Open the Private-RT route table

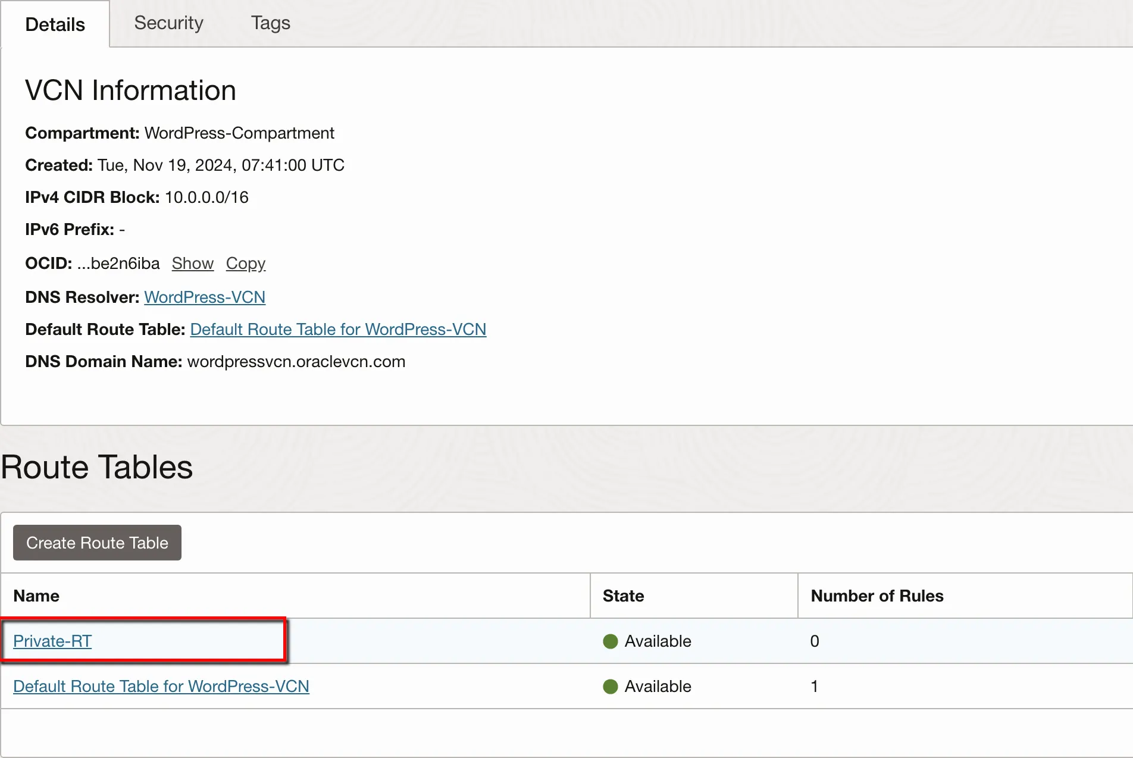coord(52,641)
